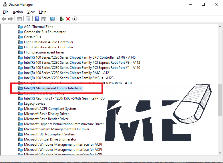
Task: Open the Help menu
Action: coord(43,12)
